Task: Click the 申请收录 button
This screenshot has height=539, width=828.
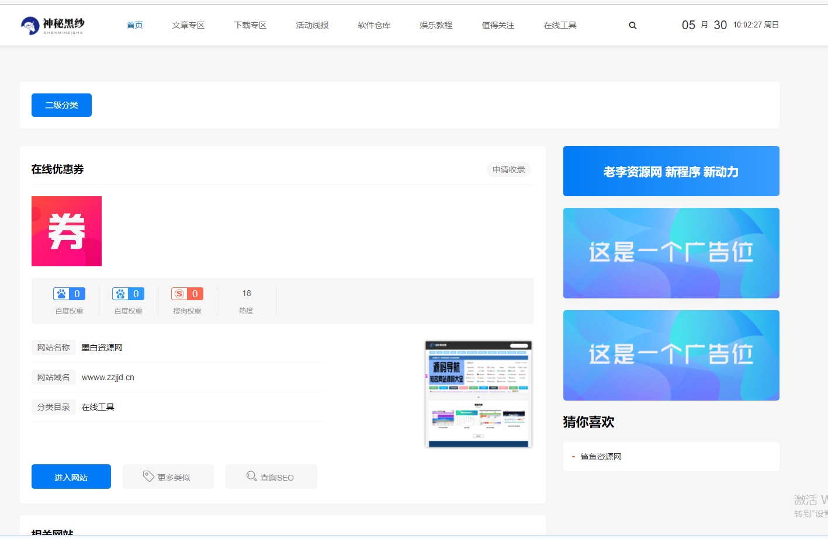Action: tap(508, 169)
